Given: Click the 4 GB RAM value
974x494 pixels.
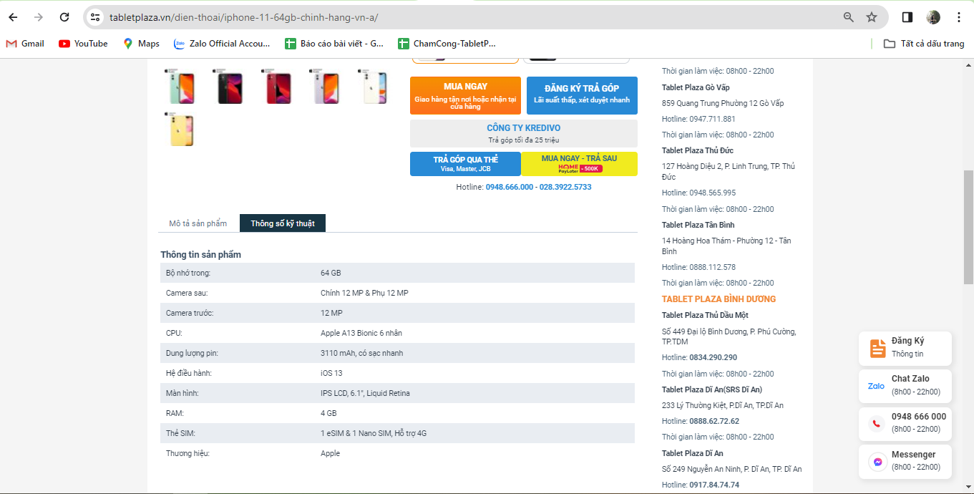Looking at the screenshot, I should [x=328, y=413].
